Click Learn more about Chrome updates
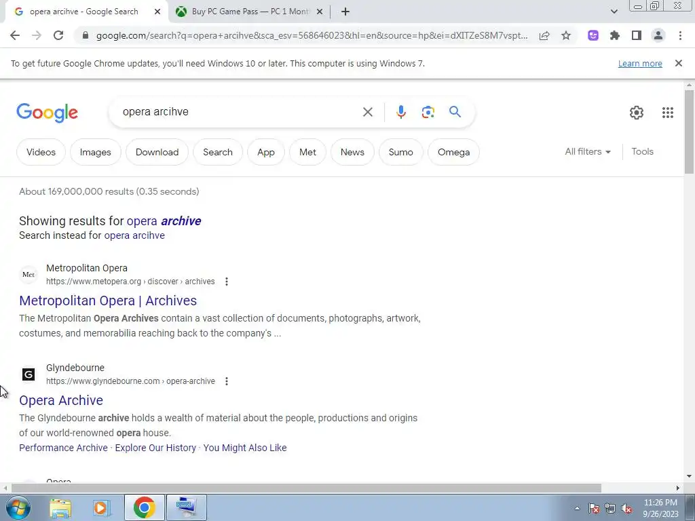Viewport: 695px width, 521px height. (x=640, y=63)
